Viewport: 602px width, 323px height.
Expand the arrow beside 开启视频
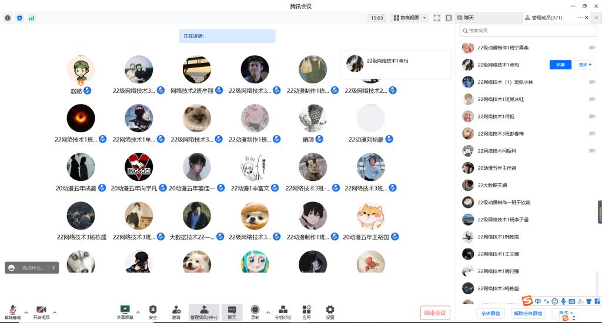[55, 312]
